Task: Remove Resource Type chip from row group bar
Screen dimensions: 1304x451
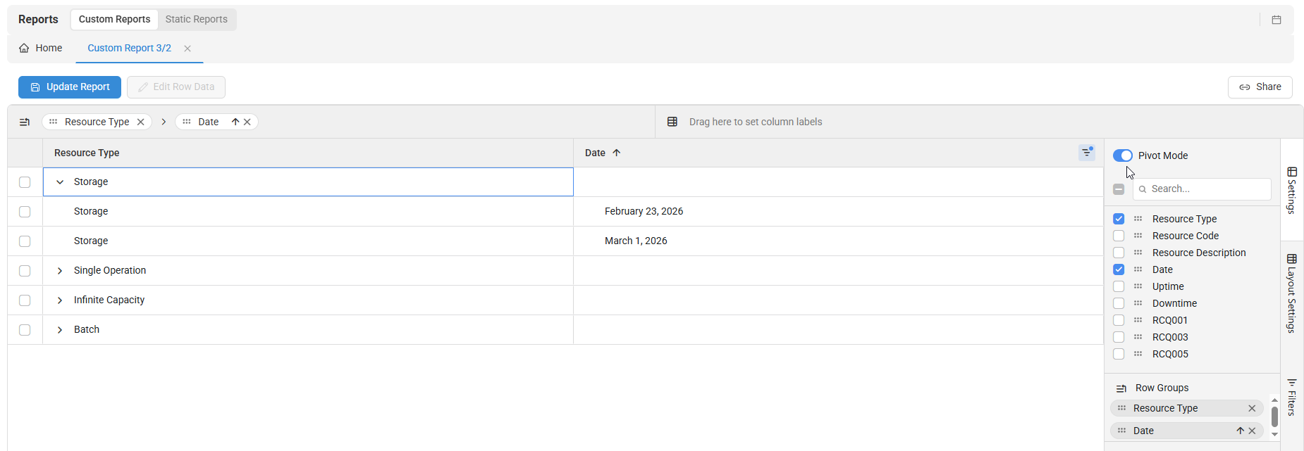Action: coord(141,122)
